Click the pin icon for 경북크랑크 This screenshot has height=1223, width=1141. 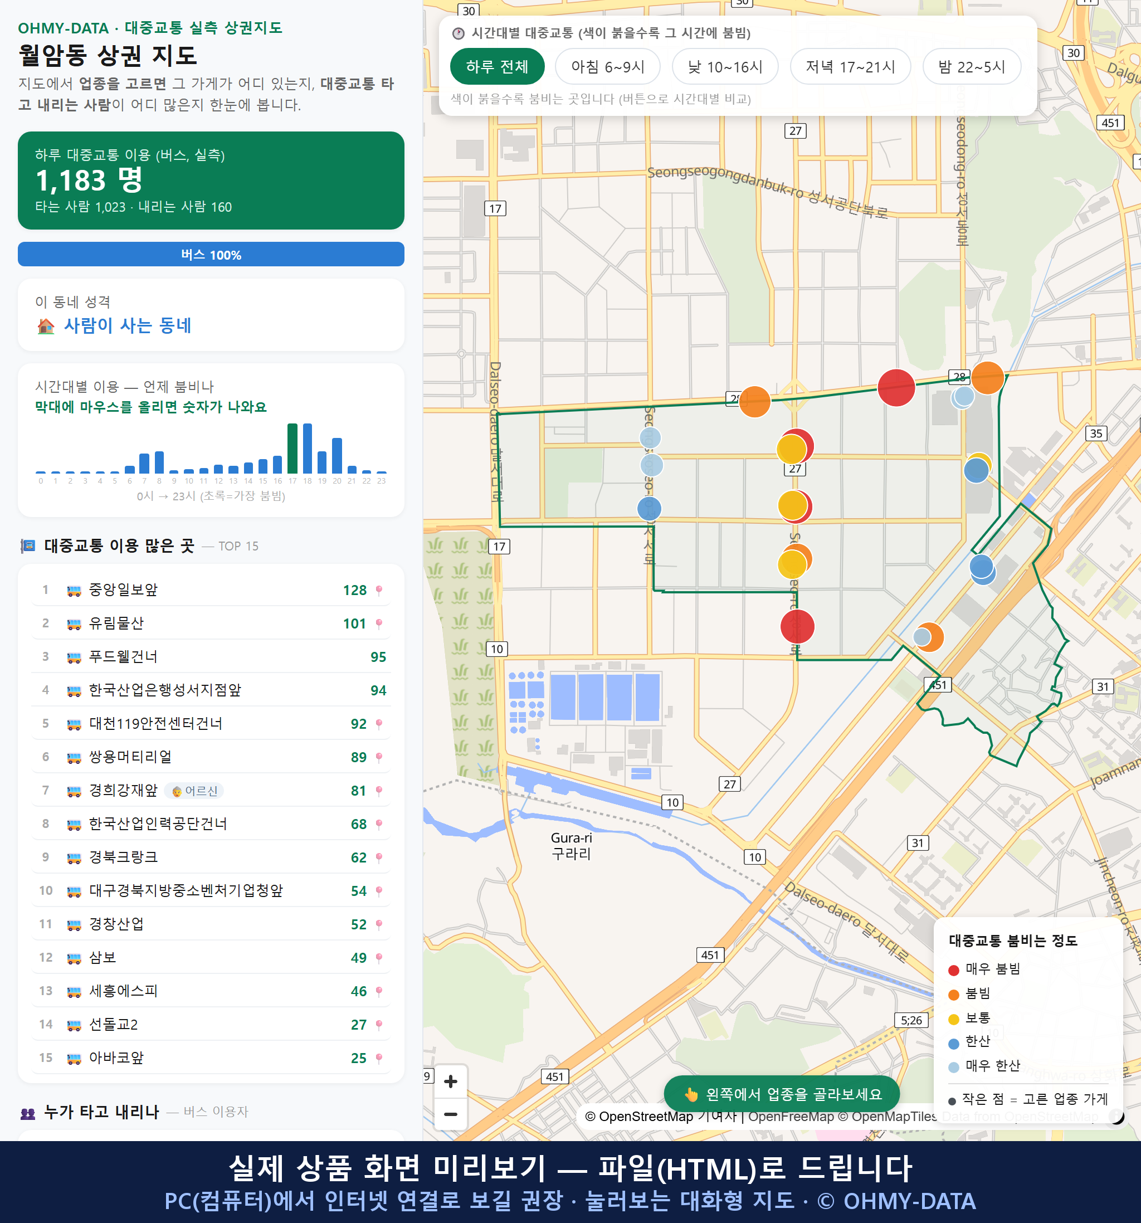pyautogui.click(x=379, y=857)
